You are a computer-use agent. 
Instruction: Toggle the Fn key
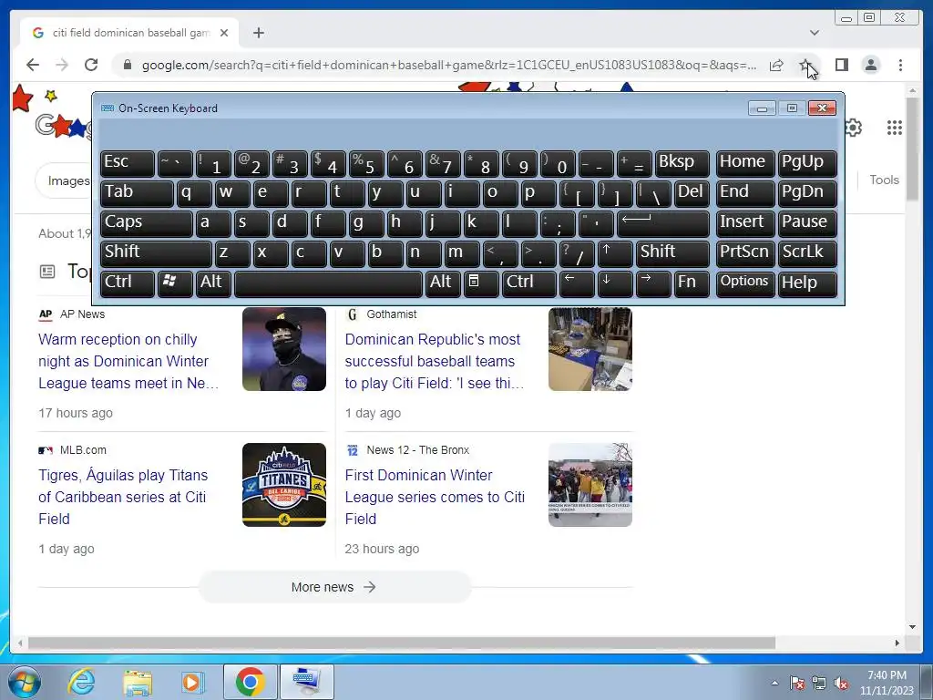tap(692, 283)
